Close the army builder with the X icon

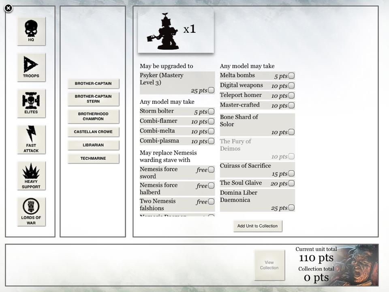(8, 8)
